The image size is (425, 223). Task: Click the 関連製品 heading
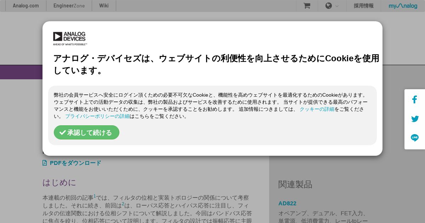coord(295,184)
